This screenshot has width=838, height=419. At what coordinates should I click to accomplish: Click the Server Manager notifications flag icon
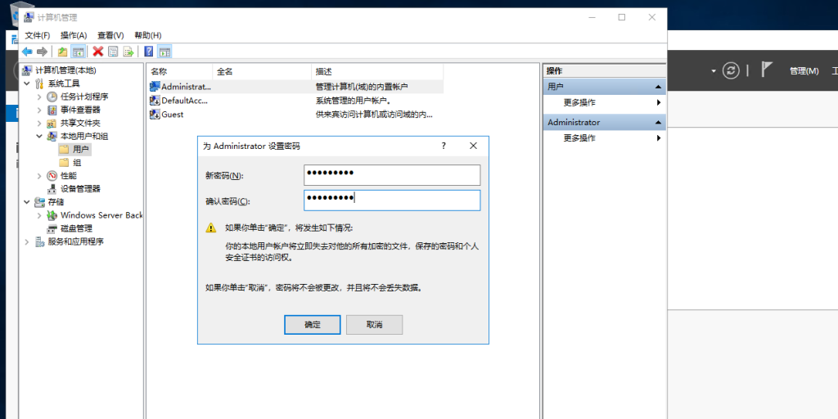(767, 70)
